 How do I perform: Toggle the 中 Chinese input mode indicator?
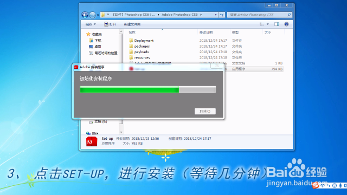coord(323,186)
